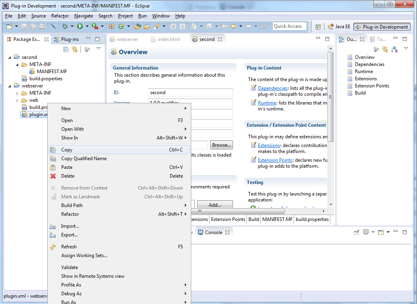Image resolution: width=417 pixels, height=304 pixels.
Task: Choose Copy from the context menu
Action: coord(119,150)
